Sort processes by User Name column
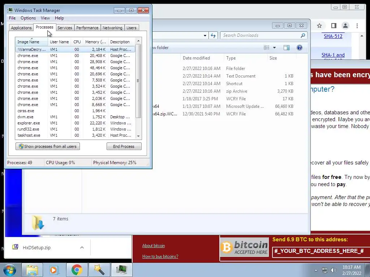370x277 pixels. 59,42
